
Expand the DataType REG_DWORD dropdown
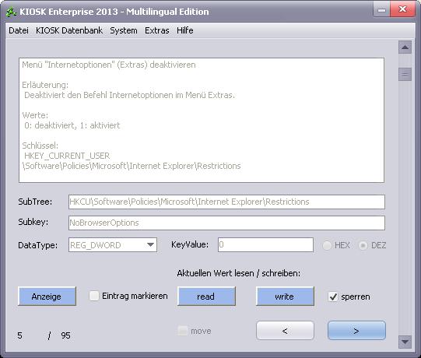click(x=150, y=244)
